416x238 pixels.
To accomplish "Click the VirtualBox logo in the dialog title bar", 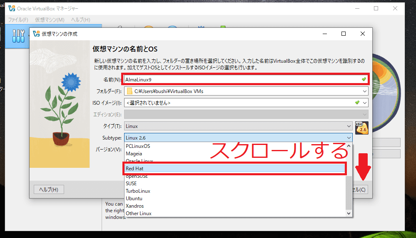I will pos(36,34).
